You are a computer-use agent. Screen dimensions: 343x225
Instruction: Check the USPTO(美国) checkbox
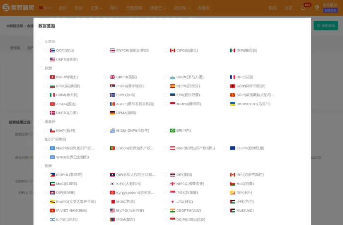click(45, 59)
